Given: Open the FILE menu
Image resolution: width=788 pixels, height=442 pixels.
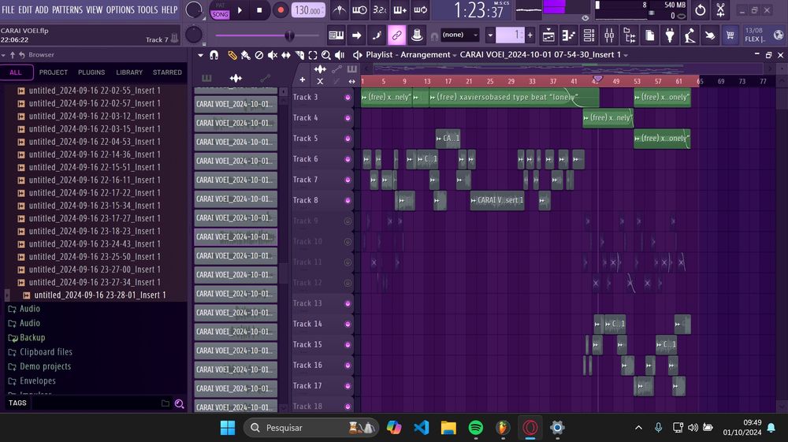Looking at the screenshot, I should click(x=8, y=9).
